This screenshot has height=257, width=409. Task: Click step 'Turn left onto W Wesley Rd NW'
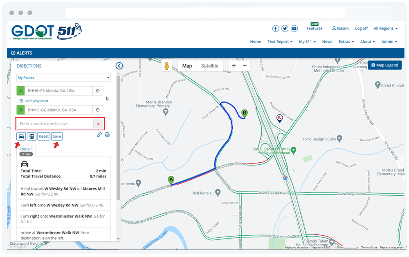64,205
